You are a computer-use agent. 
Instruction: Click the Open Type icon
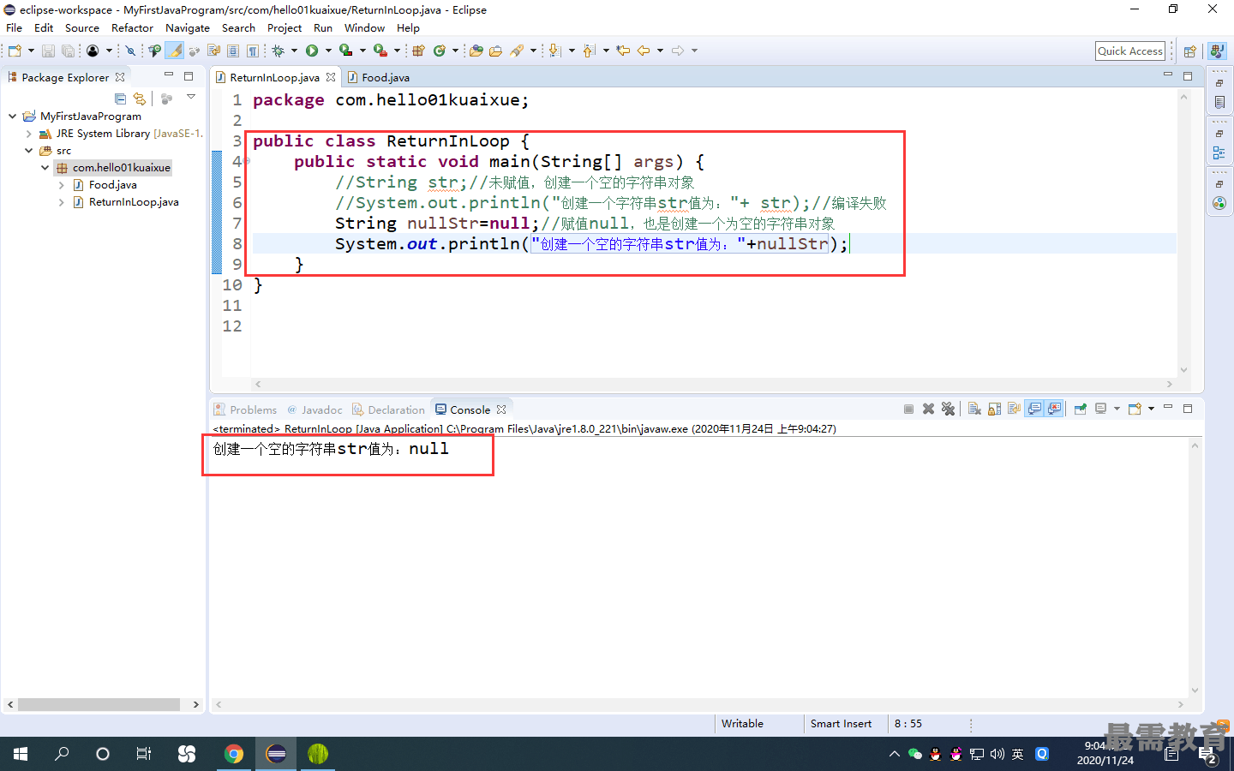(476, 51)
